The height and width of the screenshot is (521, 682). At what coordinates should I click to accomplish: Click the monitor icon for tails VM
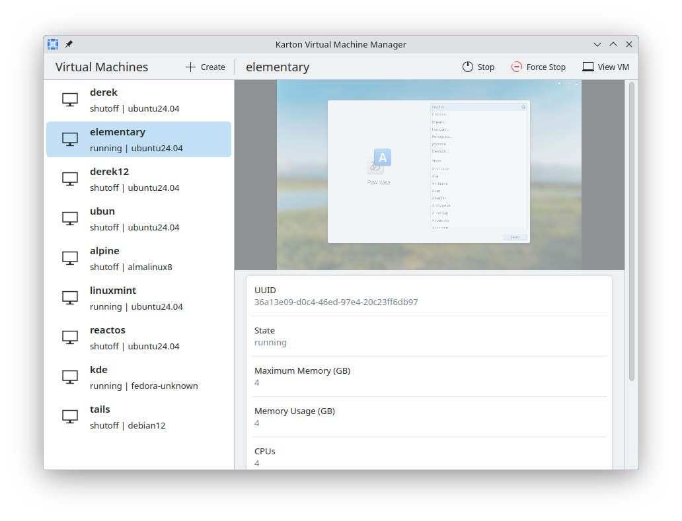(x=70, y=417)
